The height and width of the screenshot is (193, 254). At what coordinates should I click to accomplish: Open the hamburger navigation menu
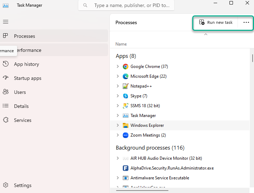coord(6,22)
